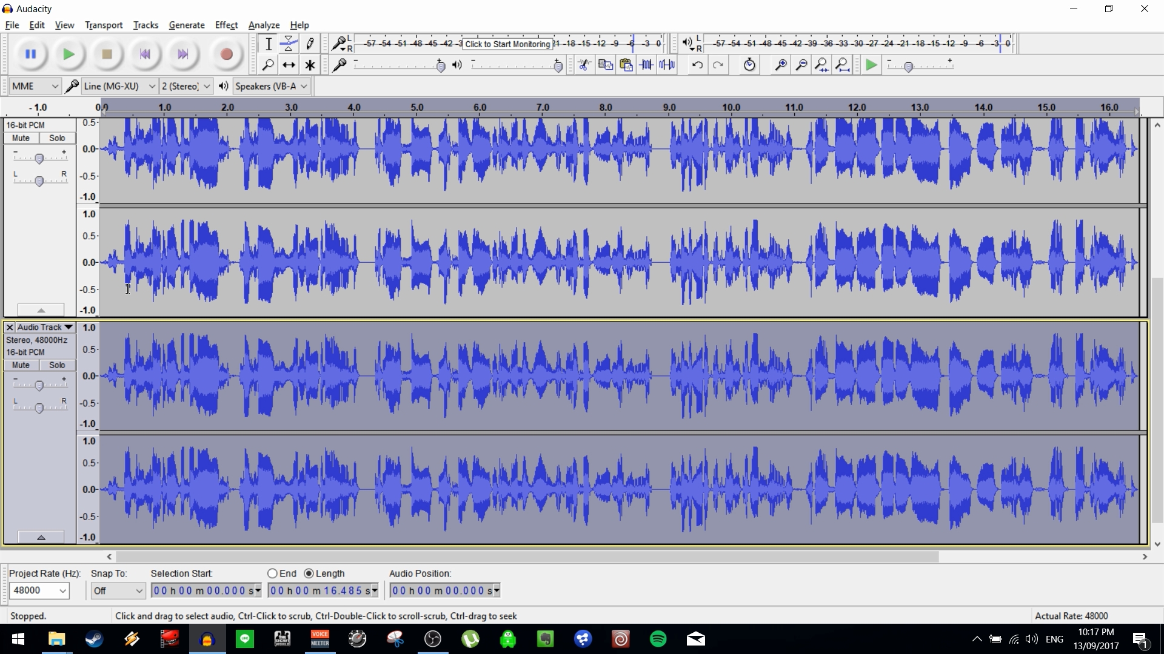
Task: Click the recording meter microphone icon
Action: pos(338,43)
